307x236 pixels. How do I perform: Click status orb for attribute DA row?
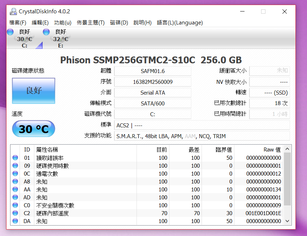coord(15,221)
